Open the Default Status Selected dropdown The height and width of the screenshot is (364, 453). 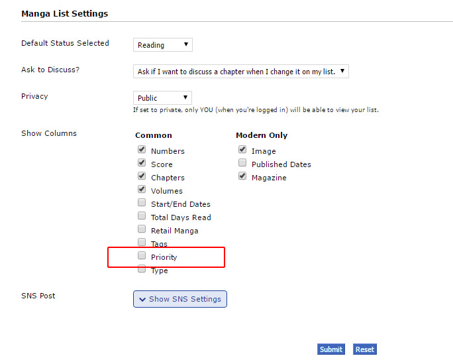point(163,45)
